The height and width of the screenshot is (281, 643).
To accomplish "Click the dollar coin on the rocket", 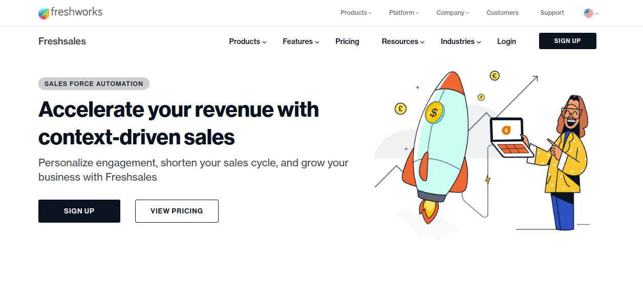I will 434,113.
